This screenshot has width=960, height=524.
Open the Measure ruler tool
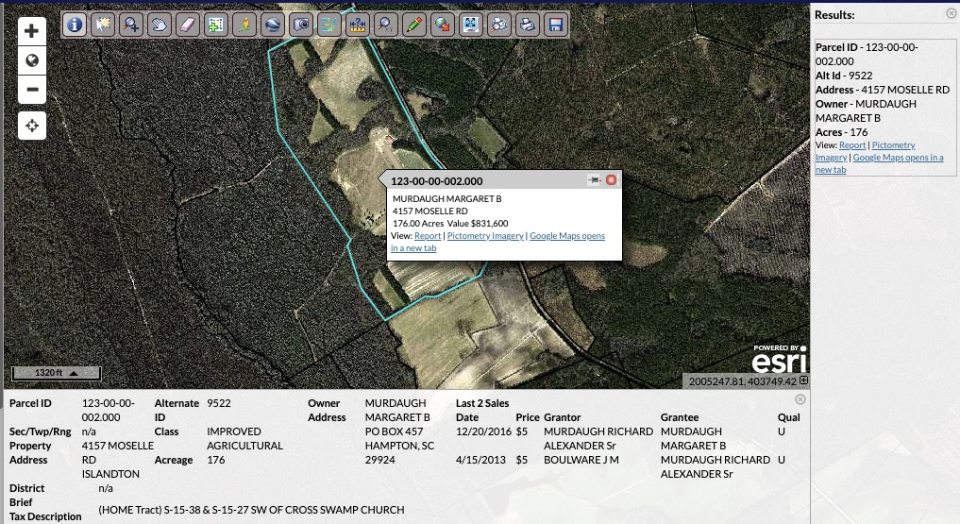357,25
